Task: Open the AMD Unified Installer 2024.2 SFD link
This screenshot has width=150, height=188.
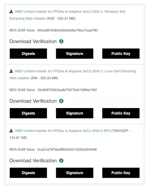Action: tap(62, 131)
